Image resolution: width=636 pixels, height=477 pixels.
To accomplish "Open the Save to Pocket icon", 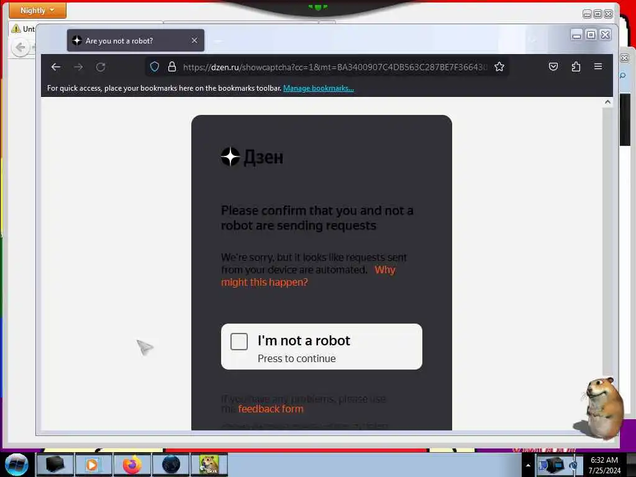I will click(x=553, y=66).
